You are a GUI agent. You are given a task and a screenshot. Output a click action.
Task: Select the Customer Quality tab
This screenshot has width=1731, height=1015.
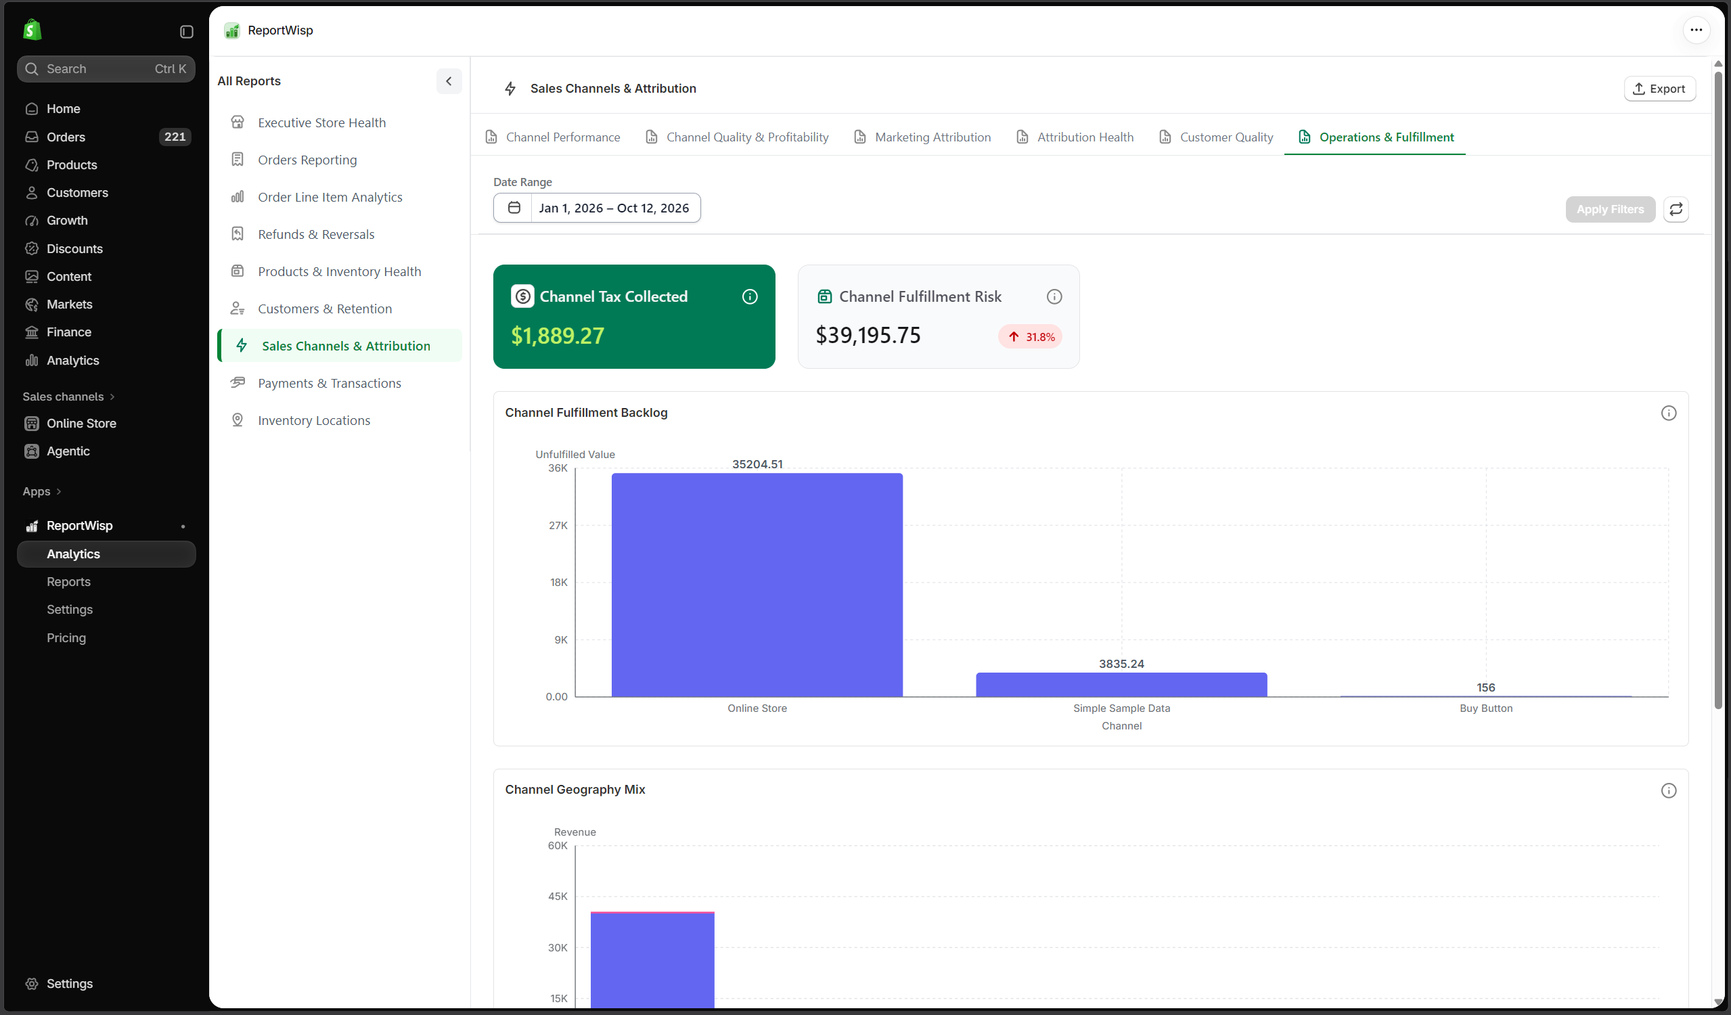[1215, 137]
